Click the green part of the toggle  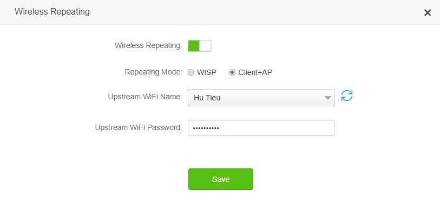[x=194, y=46]
